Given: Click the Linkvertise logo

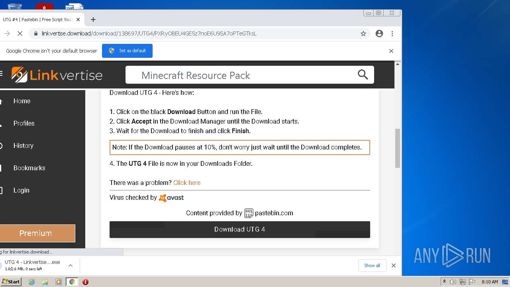Looking at the screenshot, I should tap(57, 75).
